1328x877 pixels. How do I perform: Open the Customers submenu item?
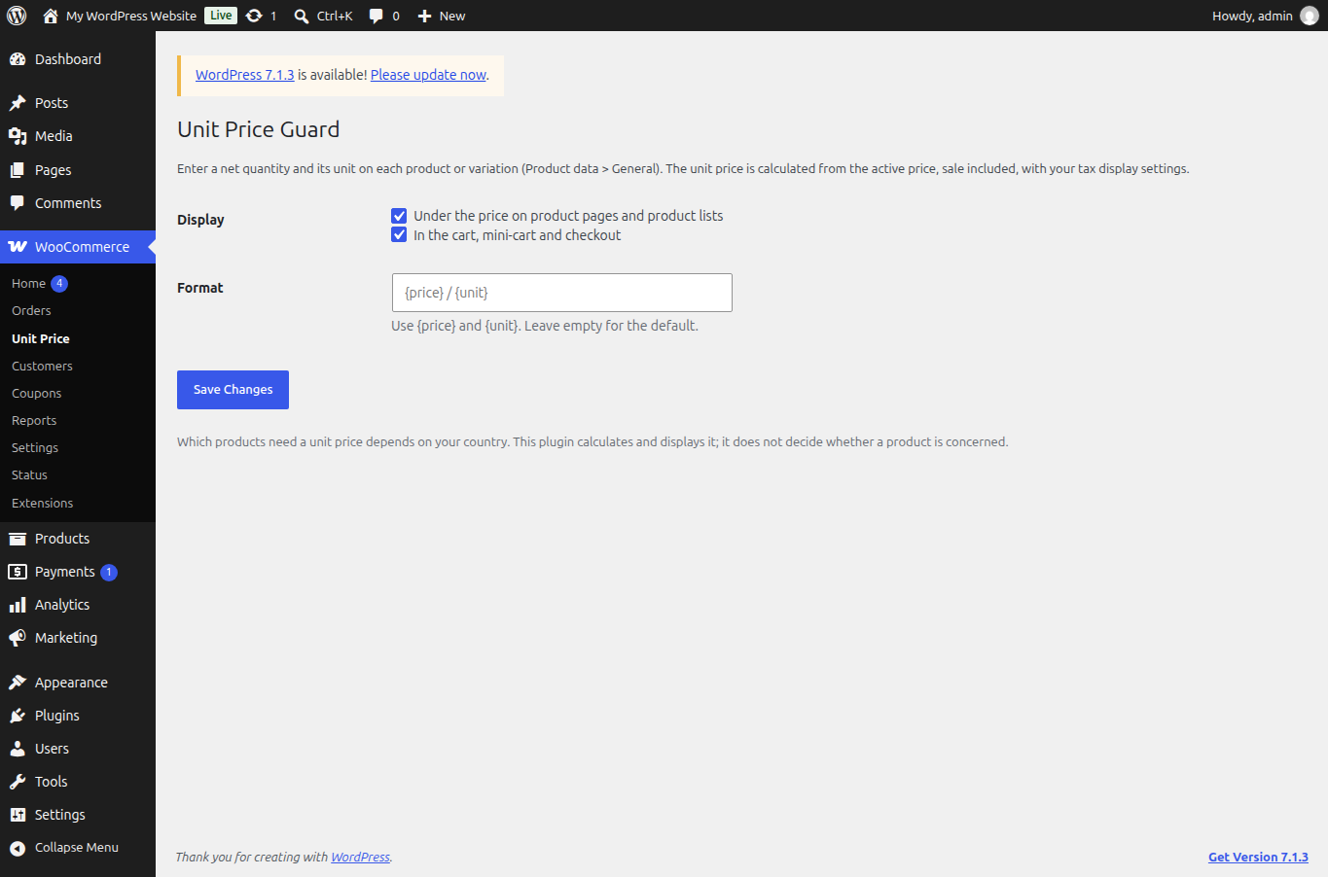coord(42,367)
